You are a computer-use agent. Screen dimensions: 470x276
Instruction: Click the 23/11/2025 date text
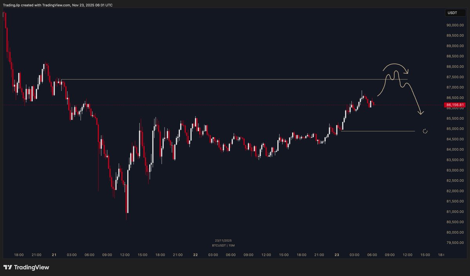pyautogui.click(x=224, y=240)
